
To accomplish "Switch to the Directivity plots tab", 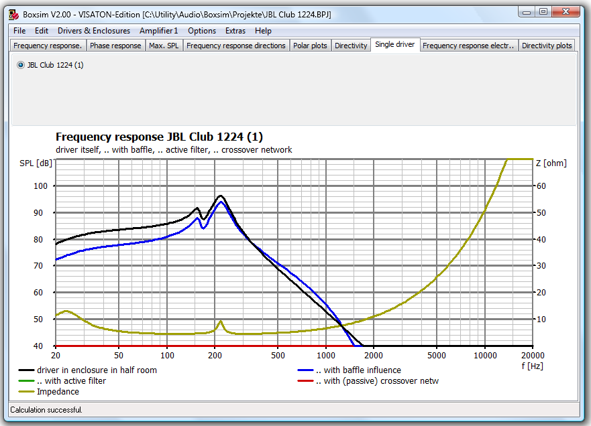I will click(x=547, y=46).
